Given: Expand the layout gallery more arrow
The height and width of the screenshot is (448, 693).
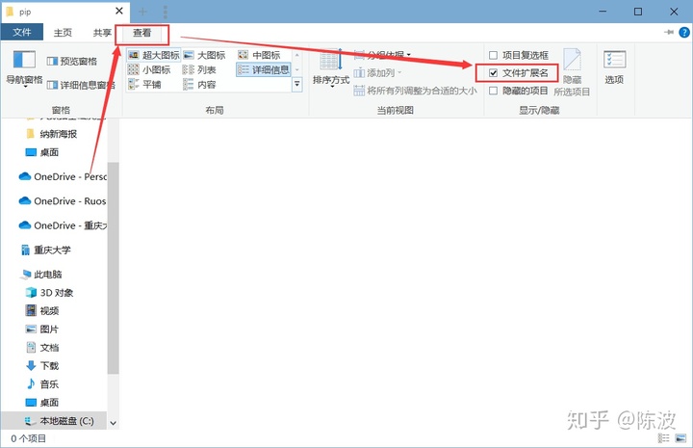Looking at the screenshot, I should tap(297, 84).
